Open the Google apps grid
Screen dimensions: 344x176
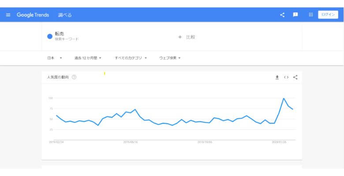[310, 15]
